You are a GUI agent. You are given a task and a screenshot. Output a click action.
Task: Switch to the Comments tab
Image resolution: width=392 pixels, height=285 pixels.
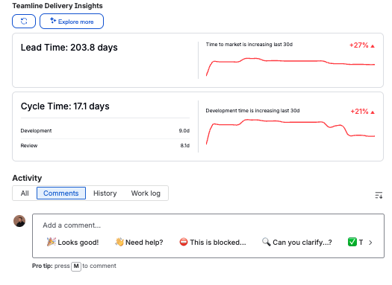[61, 193]
